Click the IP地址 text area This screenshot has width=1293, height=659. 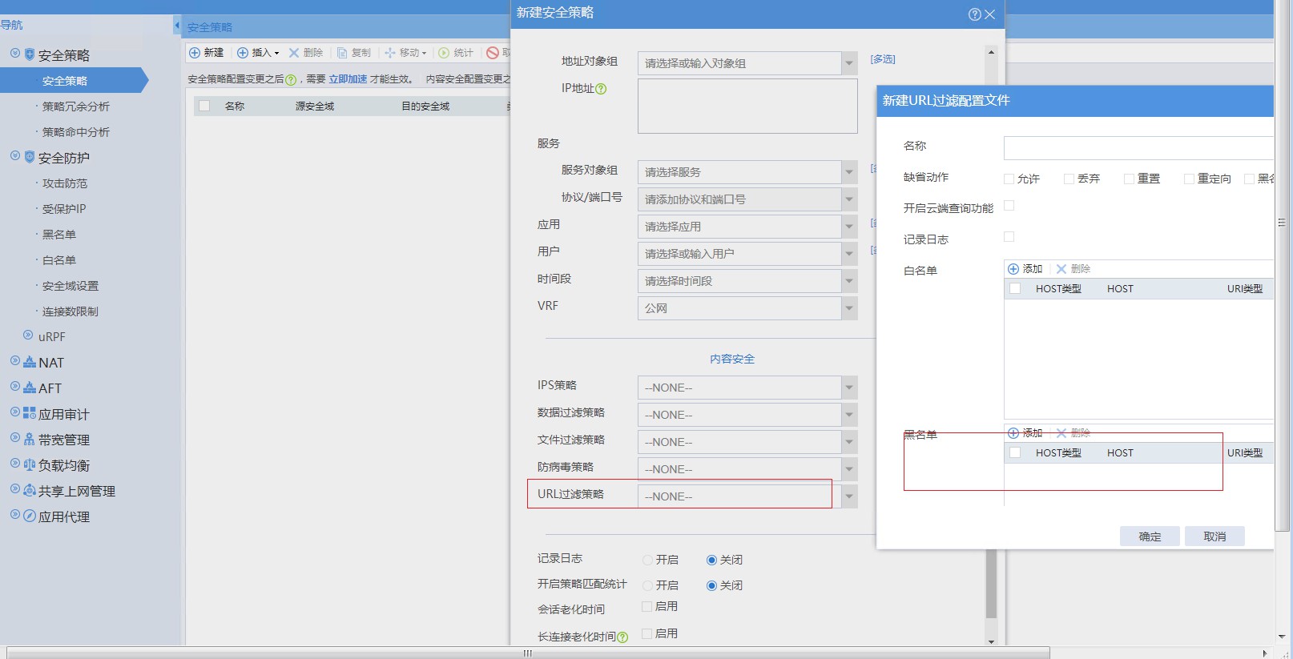[x=747, y=106]
